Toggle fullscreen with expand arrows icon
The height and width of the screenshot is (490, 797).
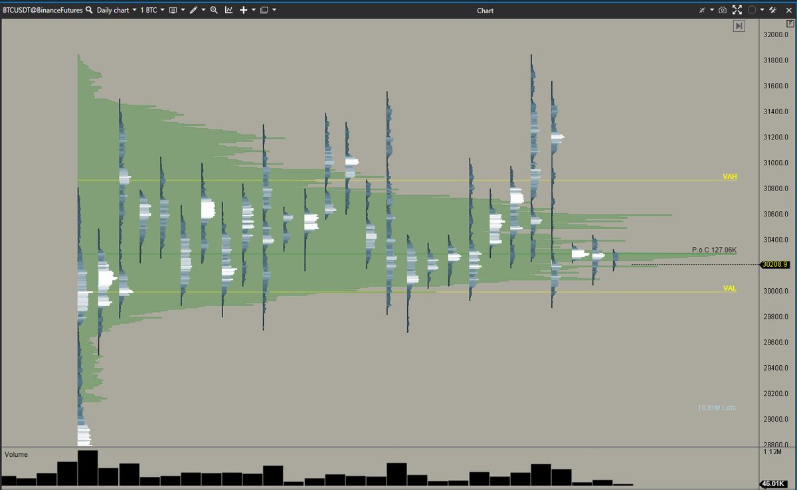737,10
